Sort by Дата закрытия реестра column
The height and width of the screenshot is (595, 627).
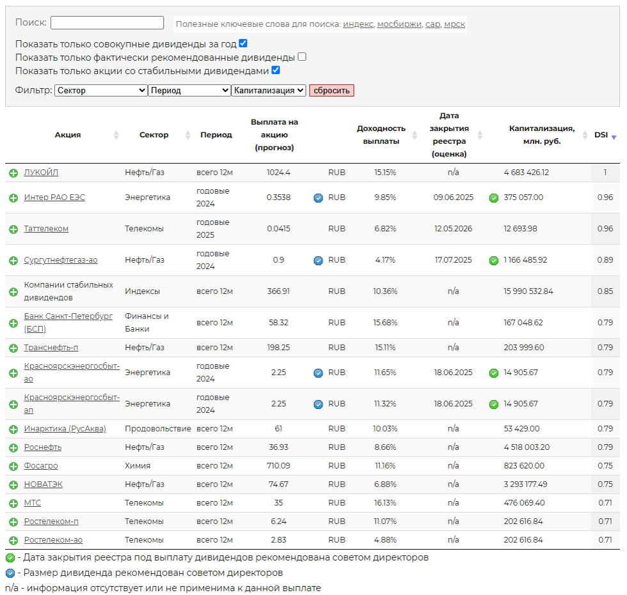click(x=449, y=135)
